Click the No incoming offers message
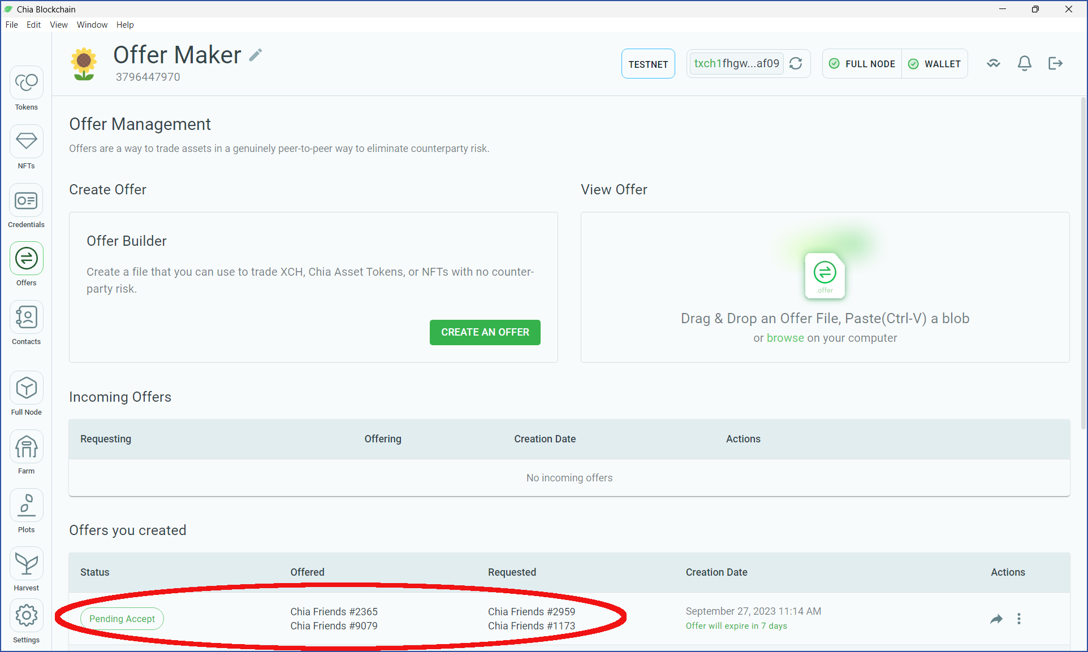Image resolution: width=1088 pixels, height=652 pixels. coord(569,478)
